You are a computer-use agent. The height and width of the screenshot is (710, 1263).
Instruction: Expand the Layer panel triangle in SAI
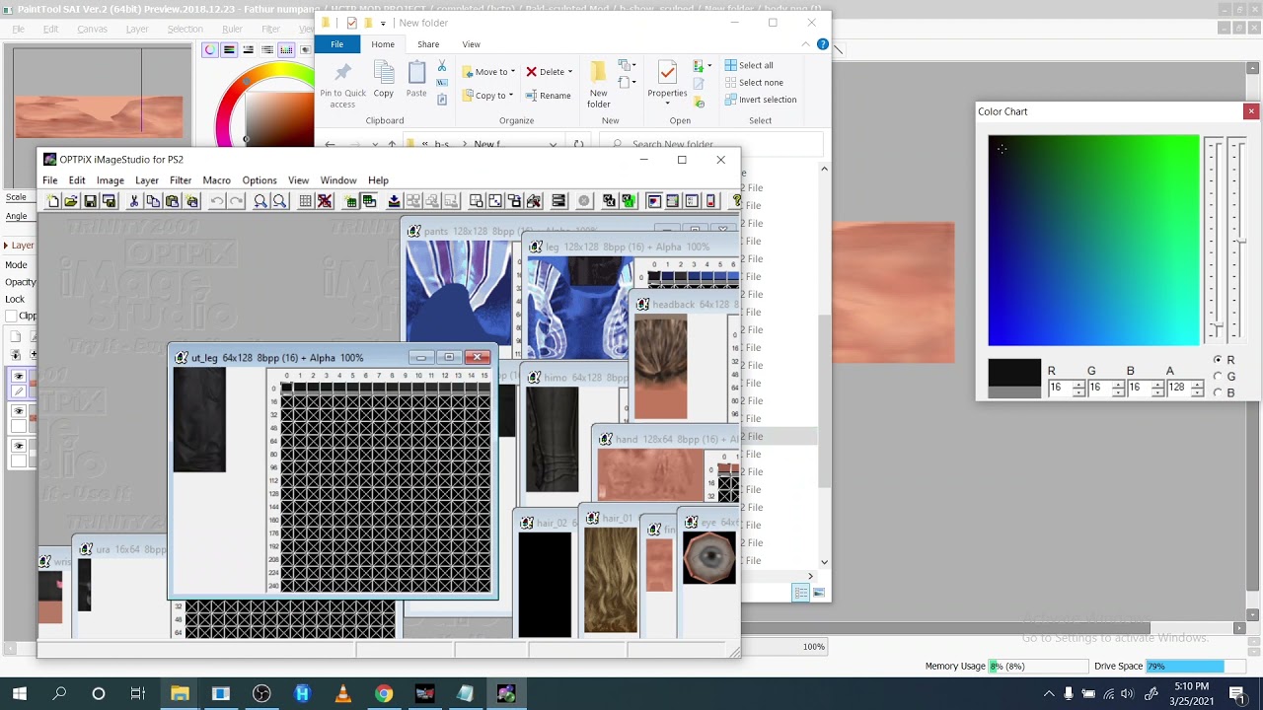[6, 246]
